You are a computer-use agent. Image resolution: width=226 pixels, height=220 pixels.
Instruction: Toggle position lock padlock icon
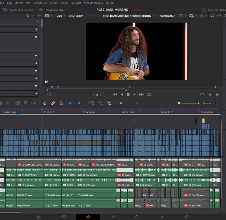point(61,103)
